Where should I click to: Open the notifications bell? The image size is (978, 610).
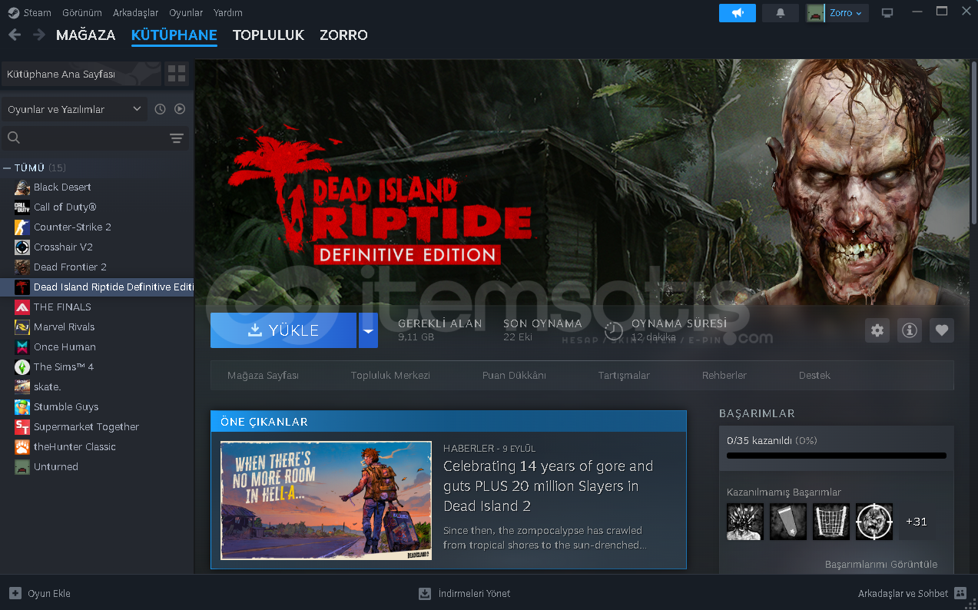[x=781, y=13]
